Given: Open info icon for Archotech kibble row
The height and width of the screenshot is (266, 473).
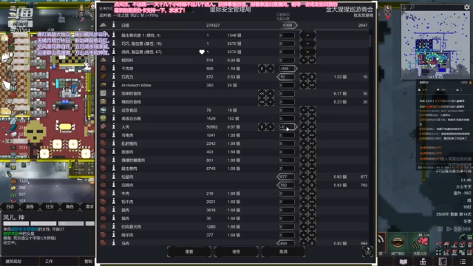Looking at the screenshot, I should (114, 85).
